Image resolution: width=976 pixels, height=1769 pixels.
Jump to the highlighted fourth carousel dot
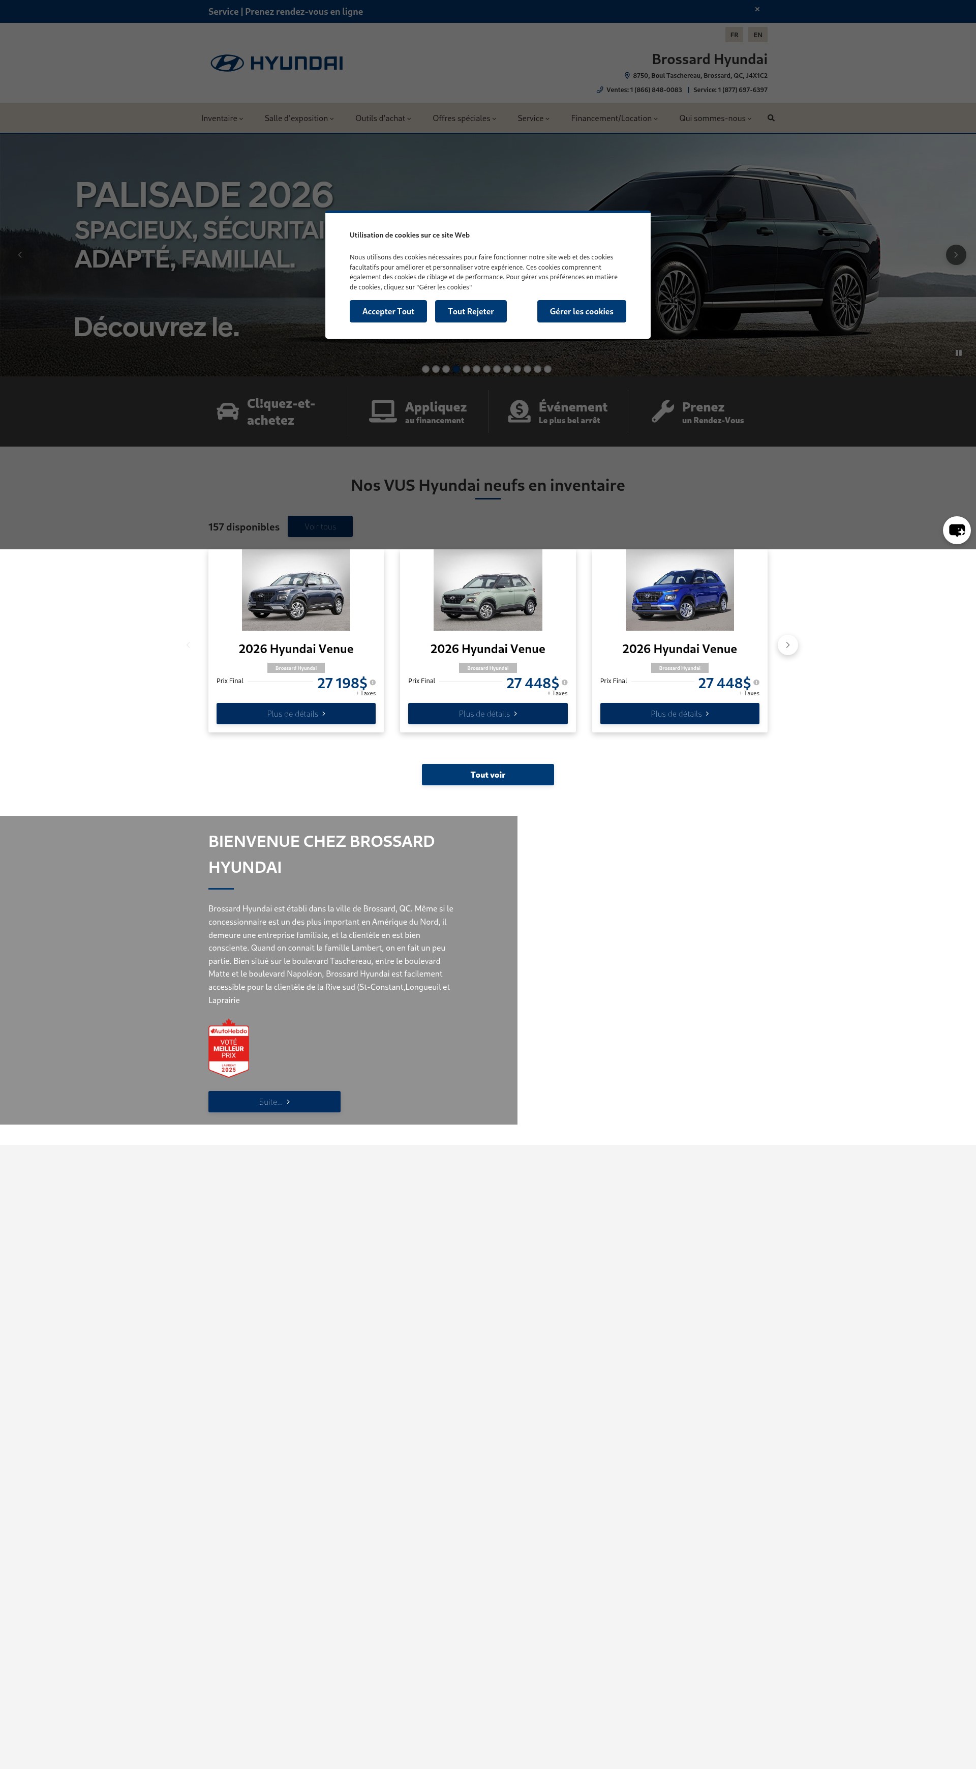456,369
